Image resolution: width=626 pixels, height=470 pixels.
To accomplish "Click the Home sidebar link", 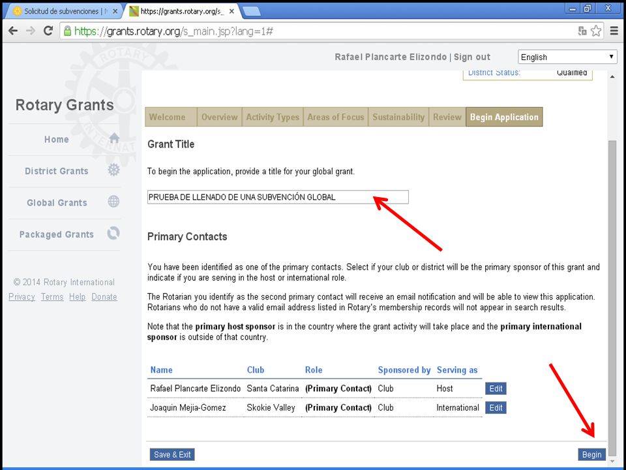I will [x=56, y=140].
